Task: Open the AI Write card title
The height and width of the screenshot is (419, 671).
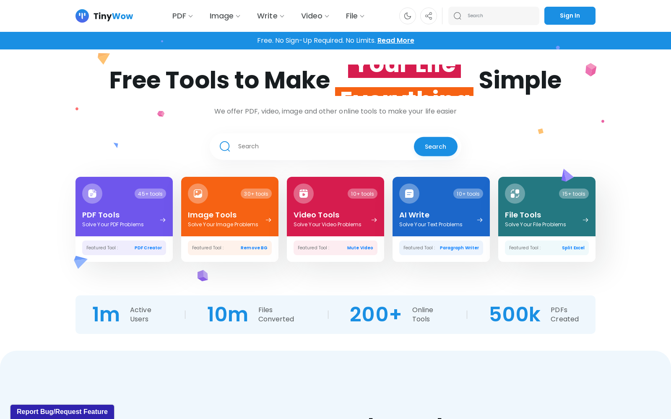Action: 414,215
